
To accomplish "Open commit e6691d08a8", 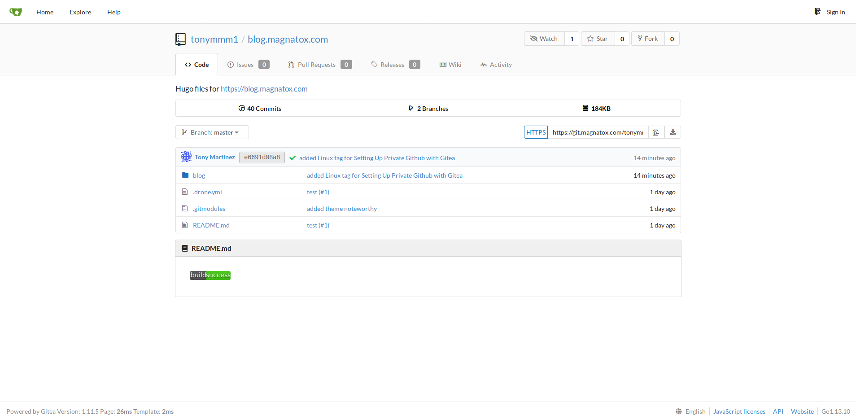I will point(262,157).
